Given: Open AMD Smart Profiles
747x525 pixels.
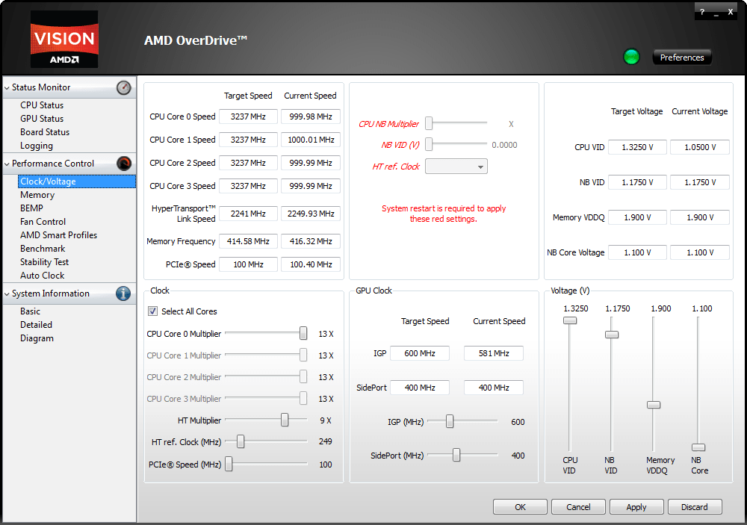Looking at the screenshot, I should point(58,234).
